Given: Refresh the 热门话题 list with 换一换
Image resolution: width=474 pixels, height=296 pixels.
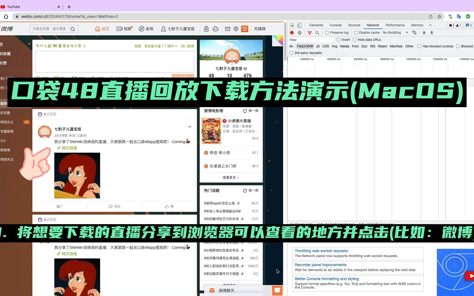Looking at the screenshot, I should (251, 190).
